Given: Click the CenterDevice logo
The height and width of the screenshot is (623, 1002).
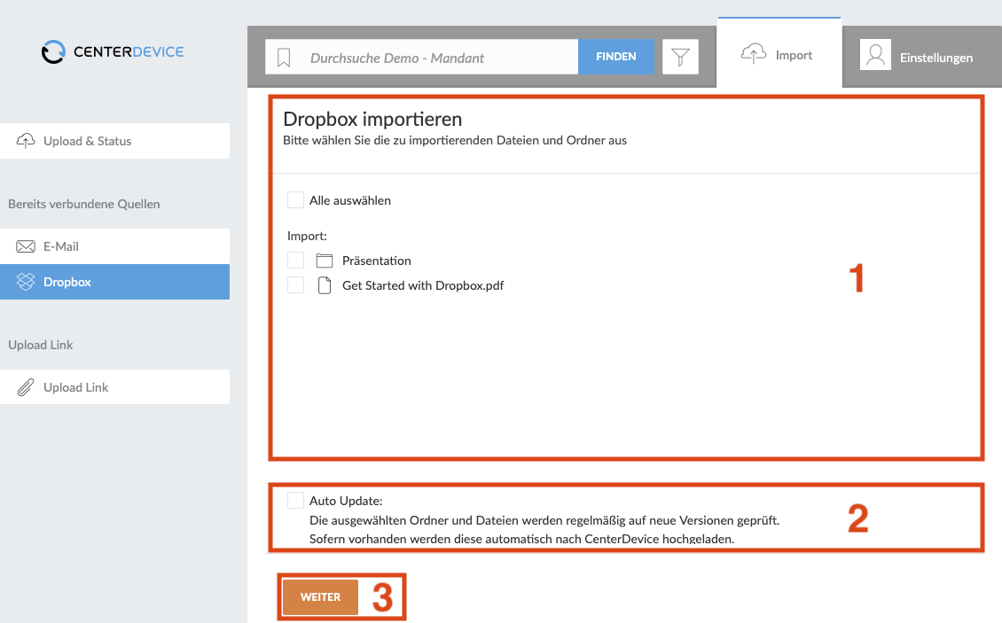Looking at the screenshot, I should (x=113, y=51).
